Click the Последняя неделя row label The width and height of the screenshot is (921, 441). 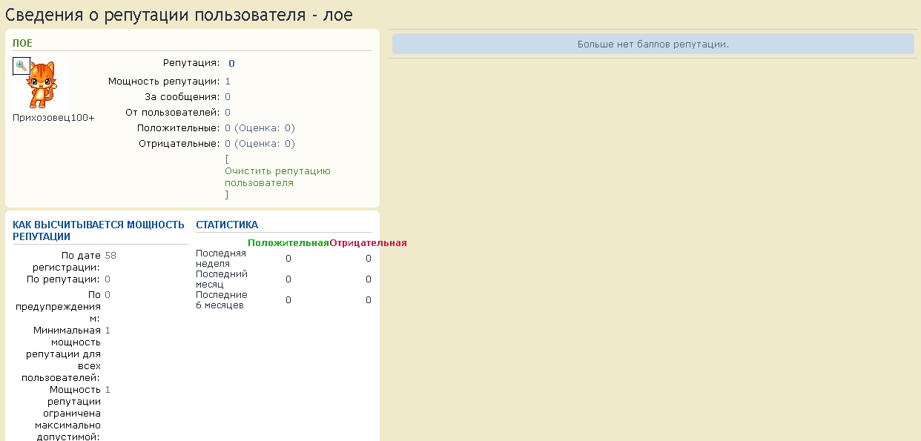pyautogui.click(x=221, y=258)
